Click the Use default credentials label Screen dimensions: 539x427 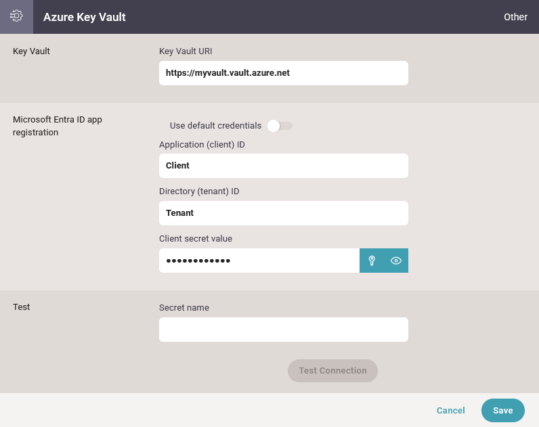[x=215, y=126]
